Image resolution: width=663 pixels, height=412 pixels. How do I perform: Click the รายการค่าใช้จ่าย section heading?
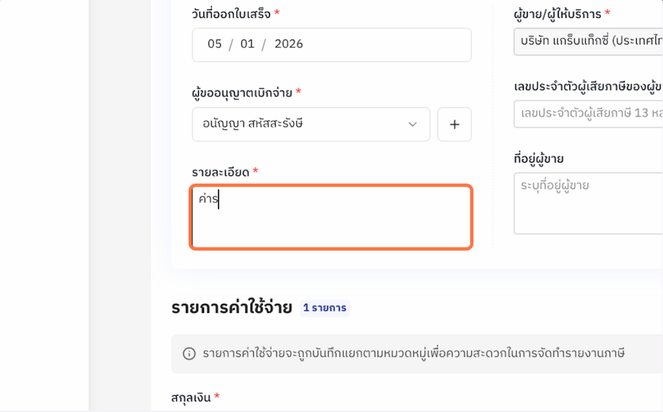[x=232, y=307]
